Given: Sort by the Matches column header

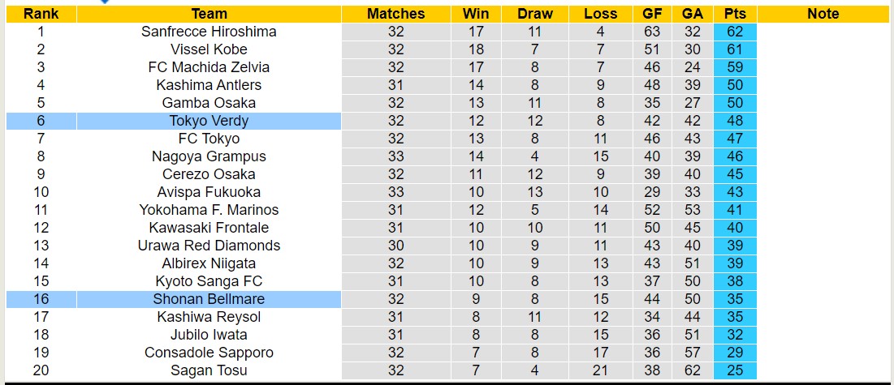Looking at the screenshot, I should coord(395,14).
